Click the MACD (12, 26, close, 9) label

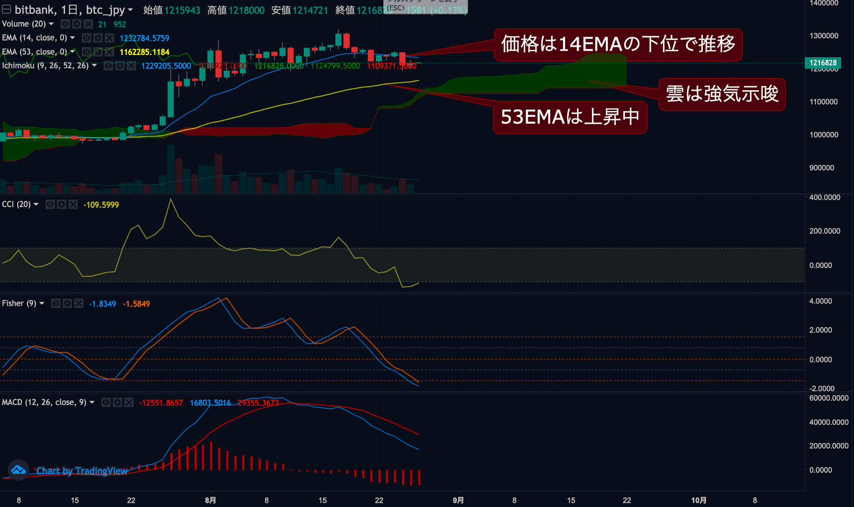[44, 402]
